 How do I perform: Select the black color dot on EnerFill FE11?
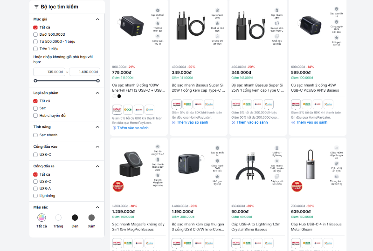[119, 96]
